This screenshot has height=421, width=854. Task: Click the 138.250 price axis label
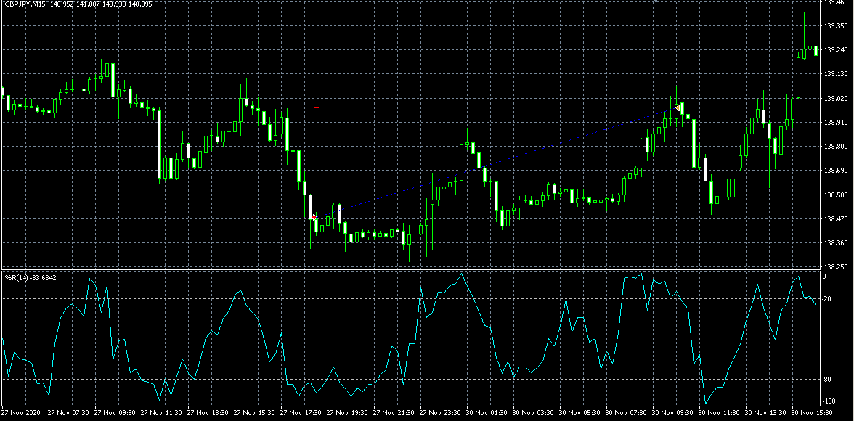pos(836,267)
